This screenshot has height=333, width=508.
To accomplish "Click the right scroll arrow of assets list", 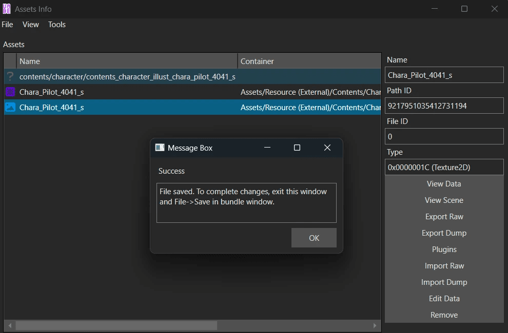I will click(375, 325).
